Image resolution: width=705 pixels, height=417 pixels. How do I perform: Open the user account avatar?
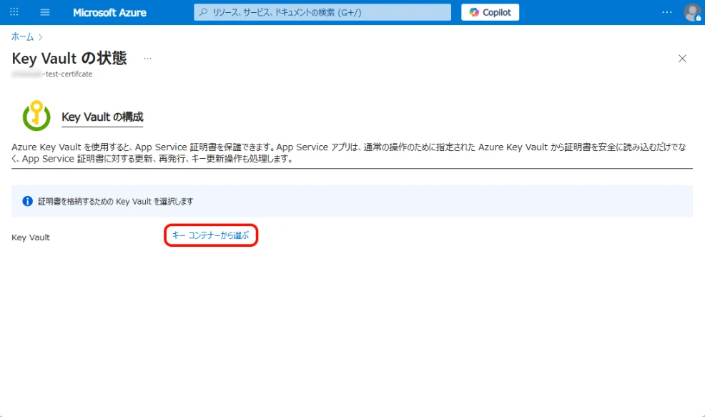pyautogui.click(x=691, y=12)
